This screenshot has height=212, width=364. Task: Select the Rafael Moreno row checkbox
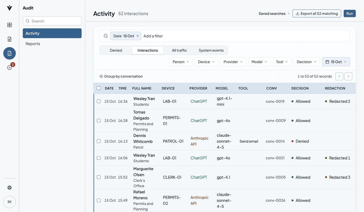[99, 200]
